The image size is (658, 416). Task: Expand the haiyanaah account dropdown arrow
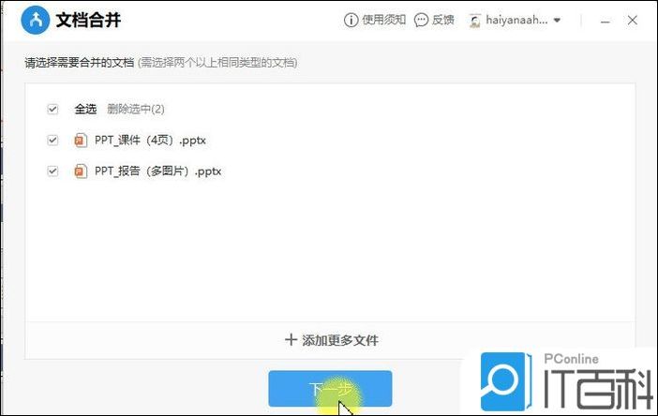557,20
